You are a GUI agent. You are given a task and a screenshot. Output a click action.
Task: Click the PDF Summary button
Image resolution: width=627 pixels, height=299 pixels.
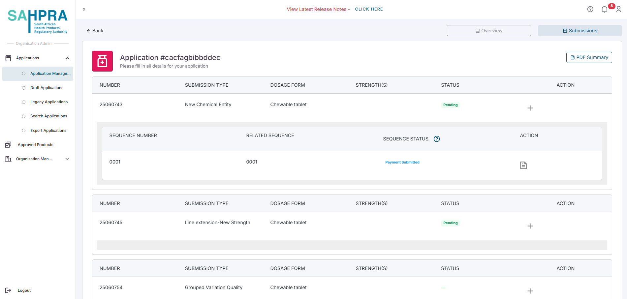pos(589,57)
